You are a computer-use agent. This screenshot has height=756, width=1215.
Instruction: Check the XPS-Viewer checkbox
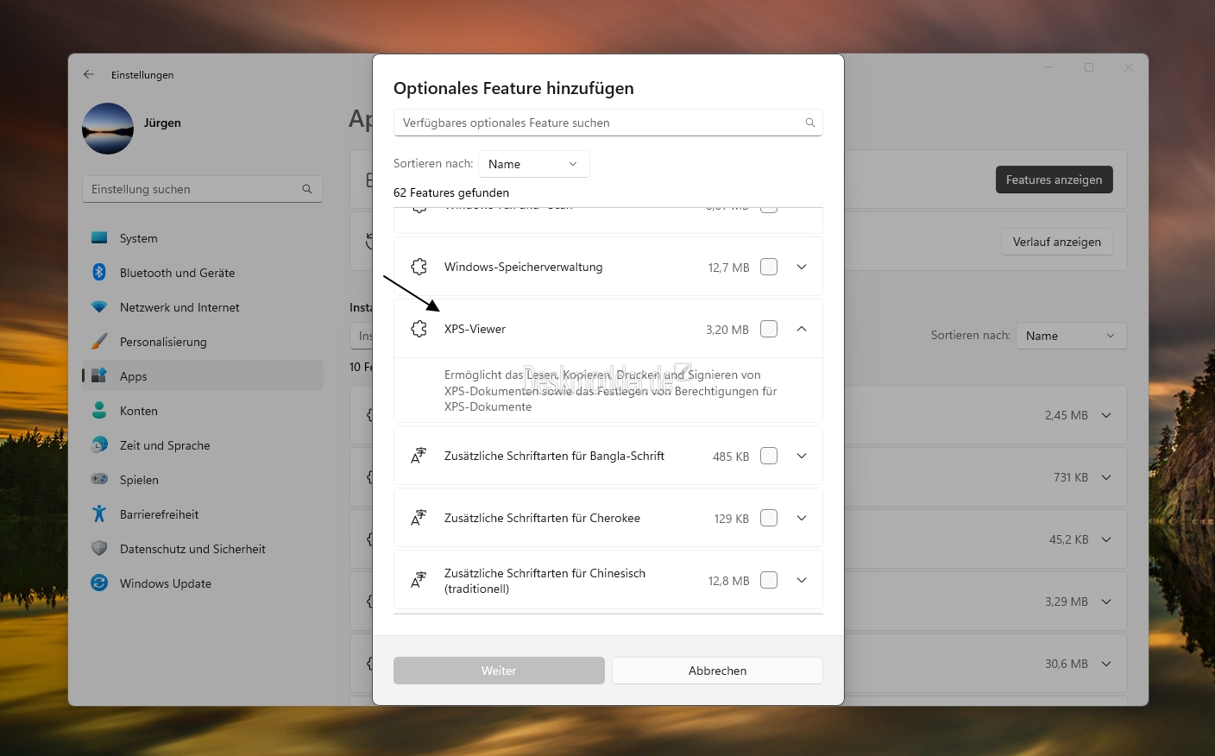[769, 329]
